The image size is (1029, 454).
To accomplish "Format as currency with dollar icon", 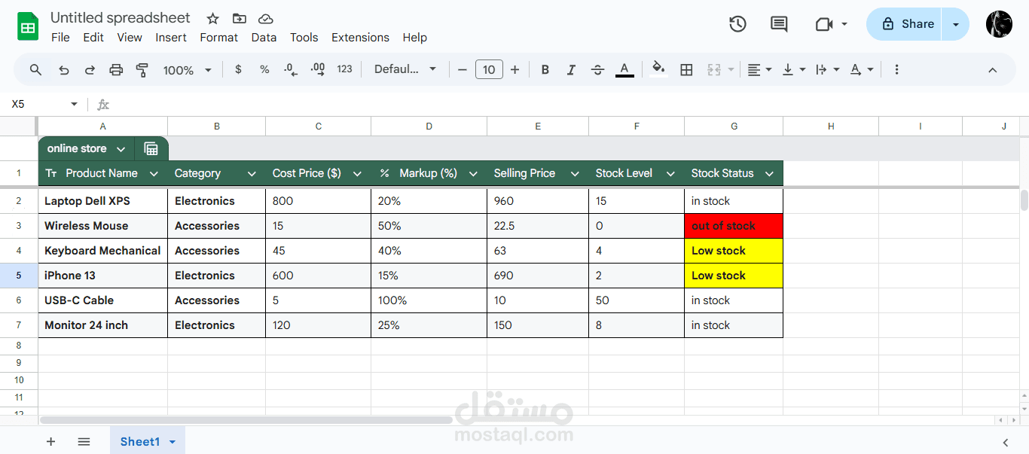I will click(238, 69).
